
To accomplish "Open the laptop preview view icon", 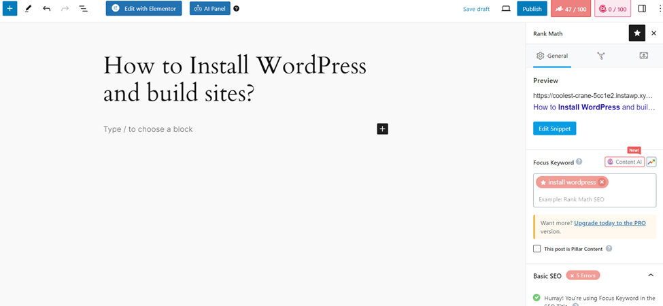I will coord(506,8).
